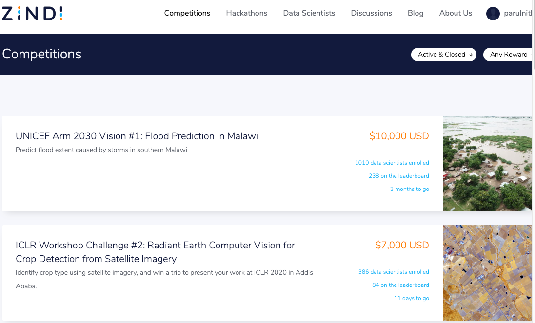535x323 pixels.
Task: Click 1010 data scientists enrolled link
Action: coord(392,163)
